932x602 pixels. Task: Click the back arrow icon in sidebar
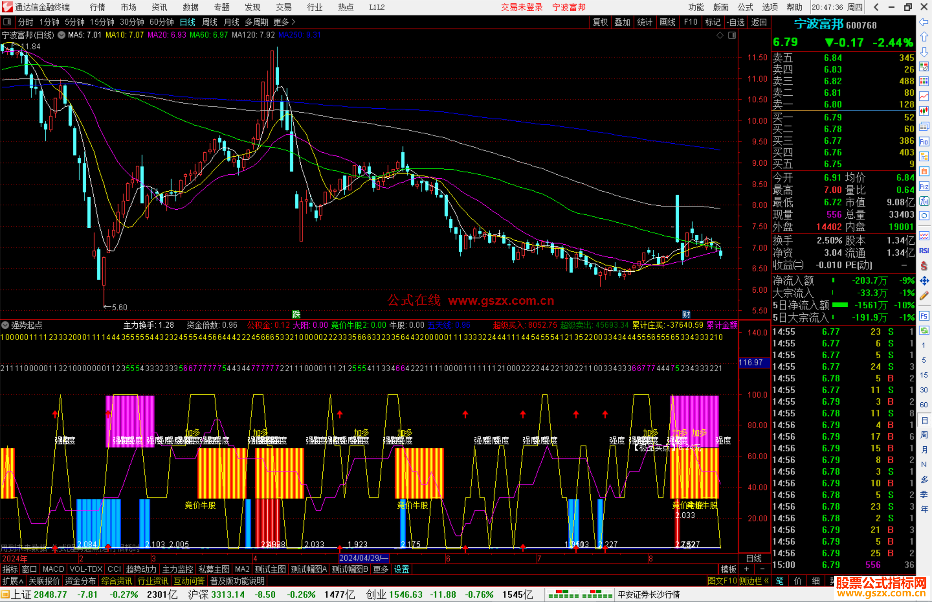point(924,22)
